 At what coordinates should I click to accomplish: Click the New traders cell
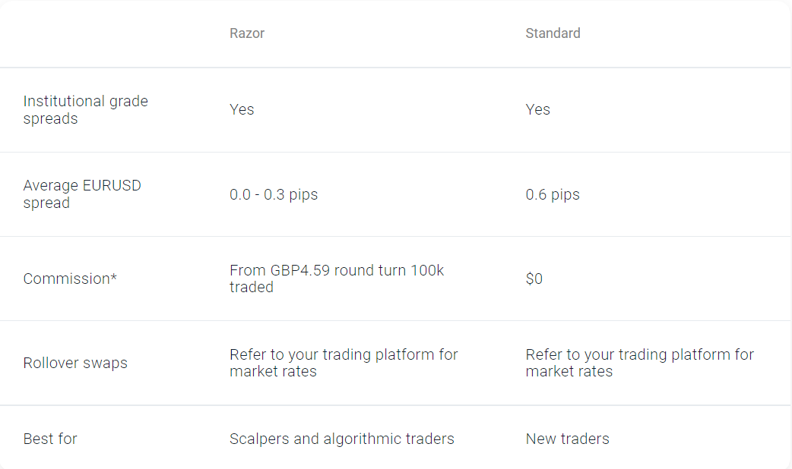[567, 439]
